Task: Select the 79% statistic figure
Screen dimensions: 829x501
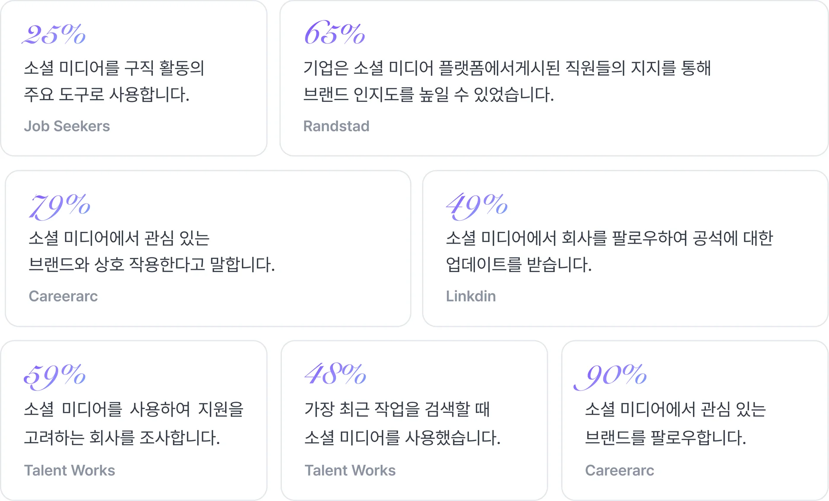Action: coord(60,205)
